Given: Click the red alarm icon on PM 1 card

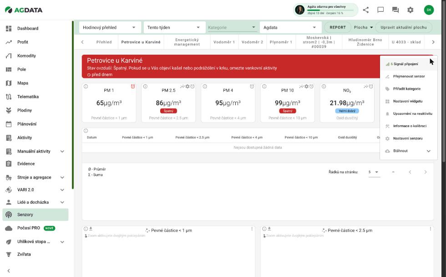Looking at the screenshot, I should 133,86.
